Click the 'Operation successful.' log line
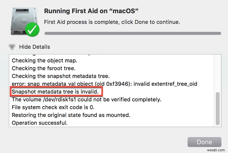This screenshot has height=153, width=228. tap(40, 123)
